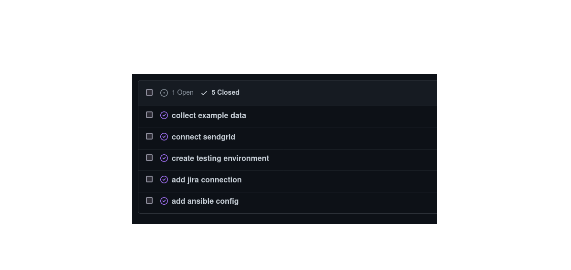Screen dimensions: 571x270
Task: Show the '1 Open' issues list
Action: [x=182, y=92]
